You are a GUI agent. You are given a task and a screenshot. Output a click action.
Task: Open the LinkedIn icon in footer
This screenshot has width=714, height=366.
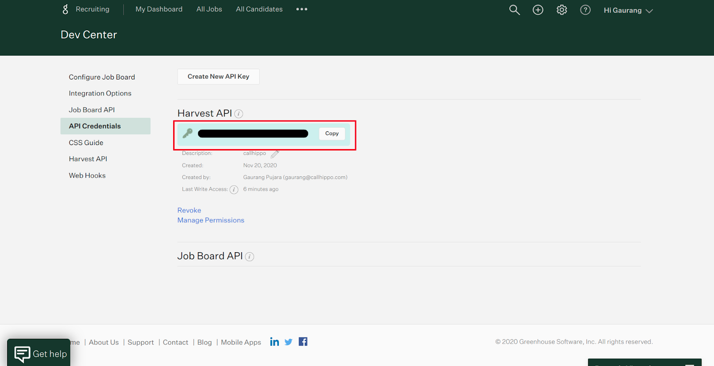[x=274, y=342]
